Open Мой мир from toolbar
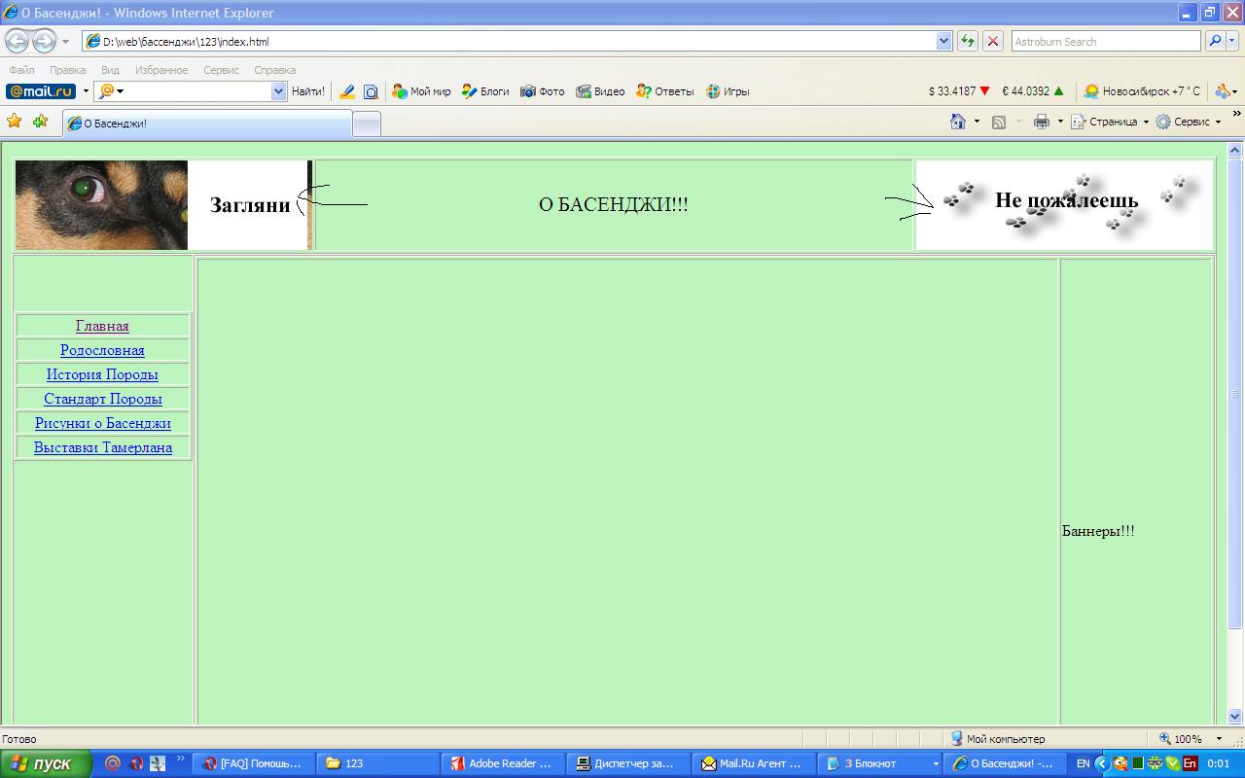Viewport: 1245px width, 778px height. point(421,91)
